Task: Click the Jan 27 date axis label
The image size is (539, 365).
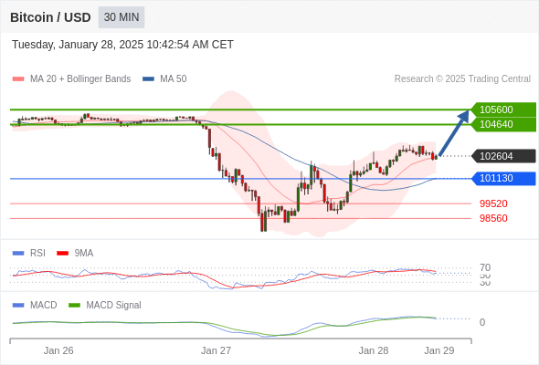Action: click(x=216, y=350)
